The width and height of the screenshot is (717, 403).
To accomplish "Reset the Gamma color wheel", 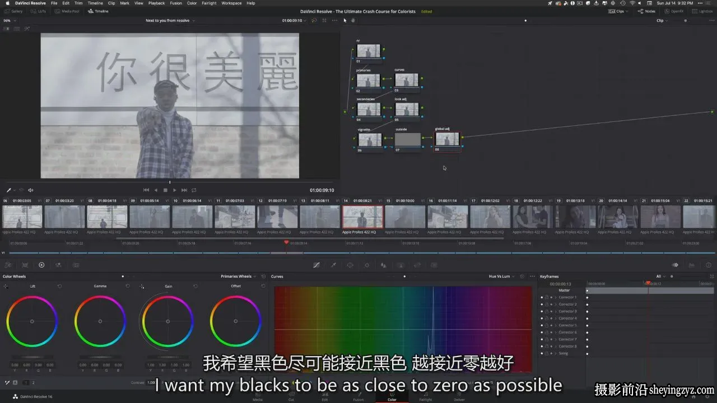I will [127, 286].
